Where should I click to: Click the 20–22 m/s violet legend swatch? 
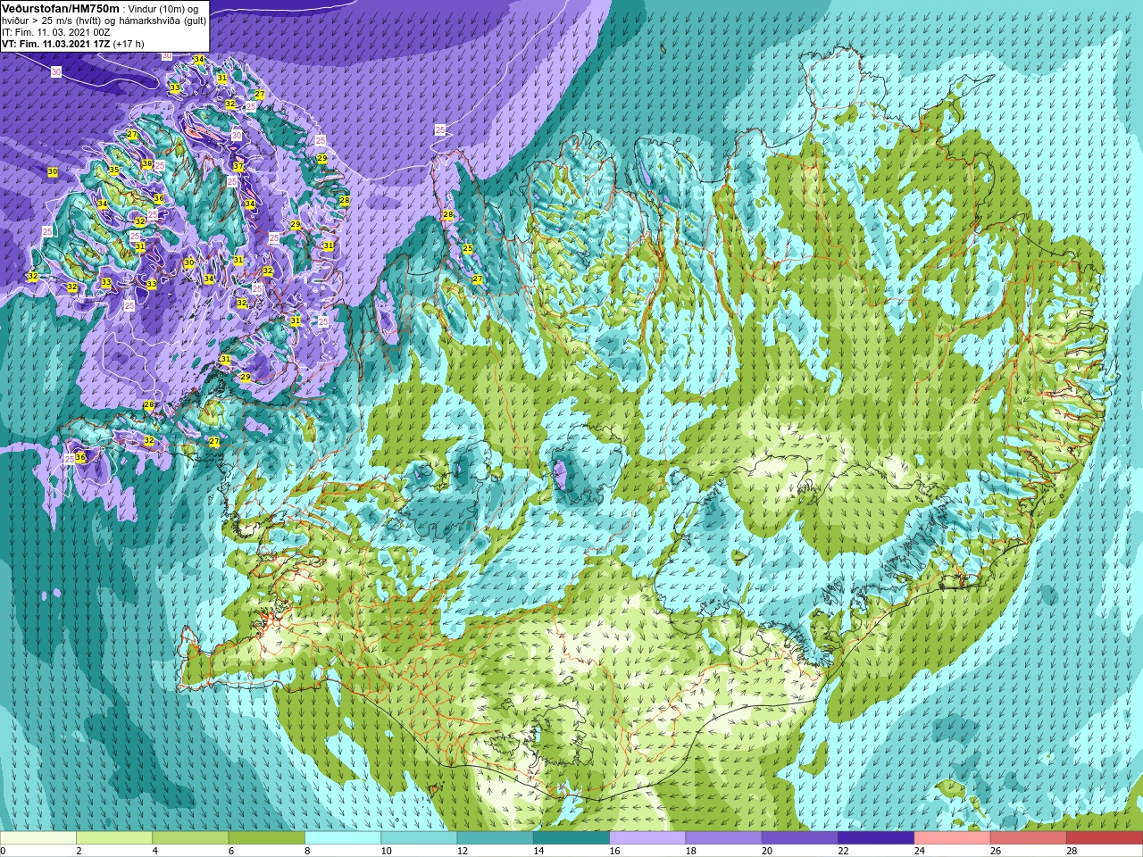(x=800, y=838)
